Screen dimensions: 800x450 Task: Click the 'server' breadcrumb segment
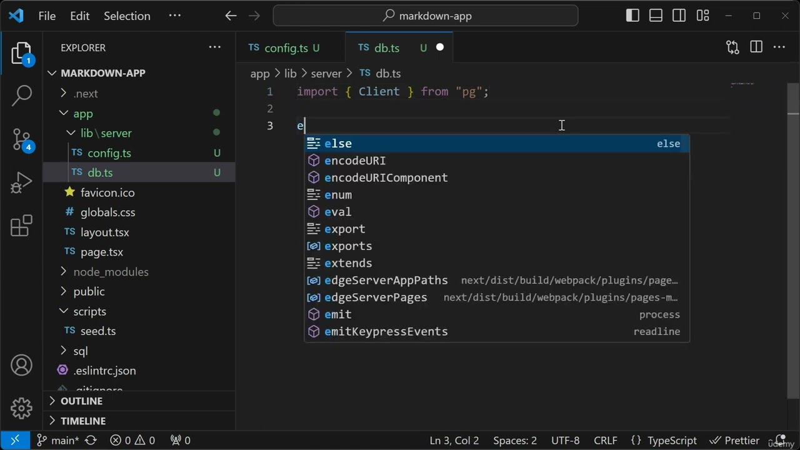(x=326, y=74)
